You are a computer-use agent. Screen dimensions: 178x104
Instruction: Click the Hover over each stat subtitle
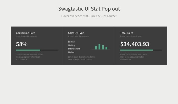point(89,16)
